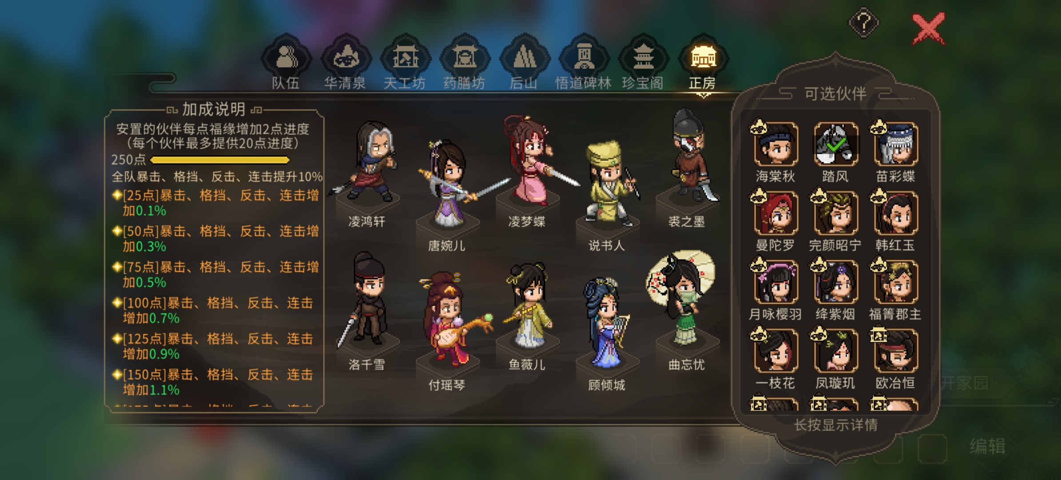Tap the 编辑 edit button
Image resolution: width=1061 pixels, height=480 pixels.
987,446
